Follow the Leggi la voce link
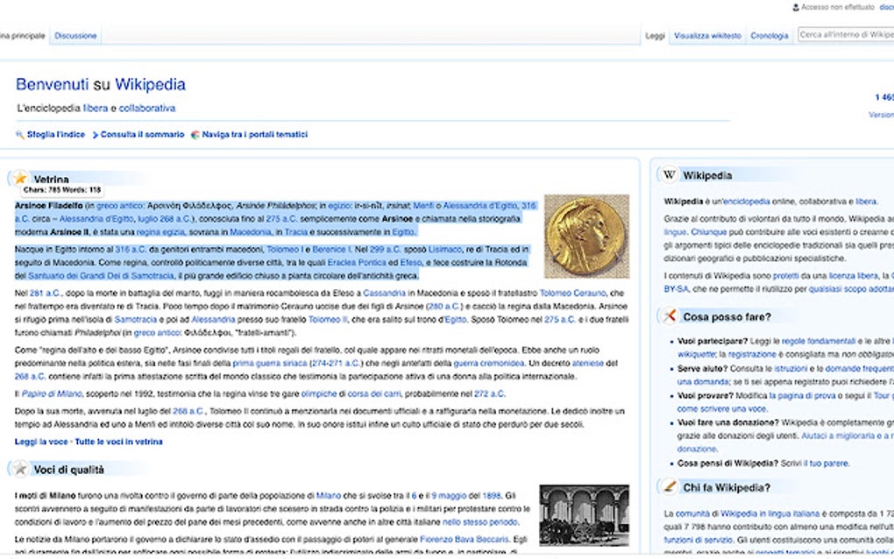Viewport: 894px width, 559px height. (x=41, y=442)
